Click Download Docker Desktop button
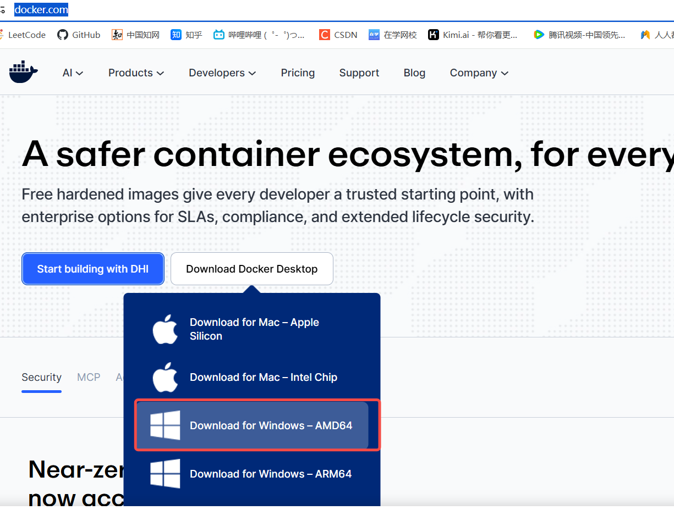The image size is (674, 510). (x=252, y=269)
